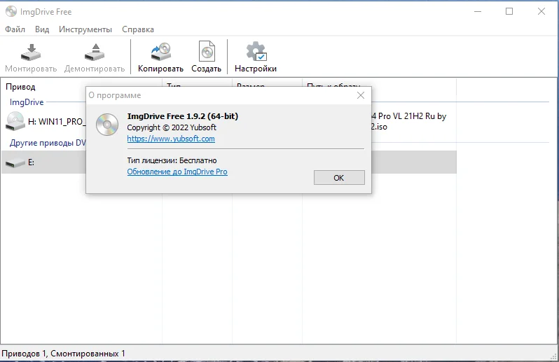The image size is (559, 362).
Task: Click the Другие приводы DVD group heading
Action: 48,143
